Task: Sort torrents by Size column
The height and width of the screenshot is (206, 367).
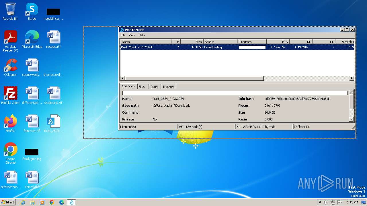Action: point(192,42)
